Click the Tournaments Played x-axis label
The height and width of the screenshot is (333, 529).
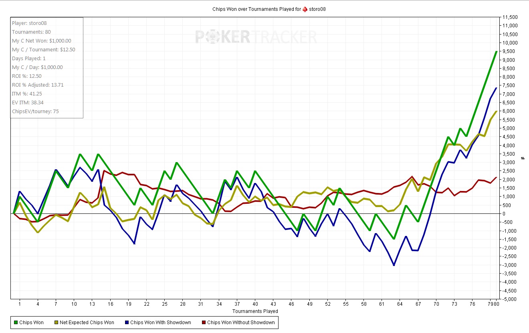[255, 311]
